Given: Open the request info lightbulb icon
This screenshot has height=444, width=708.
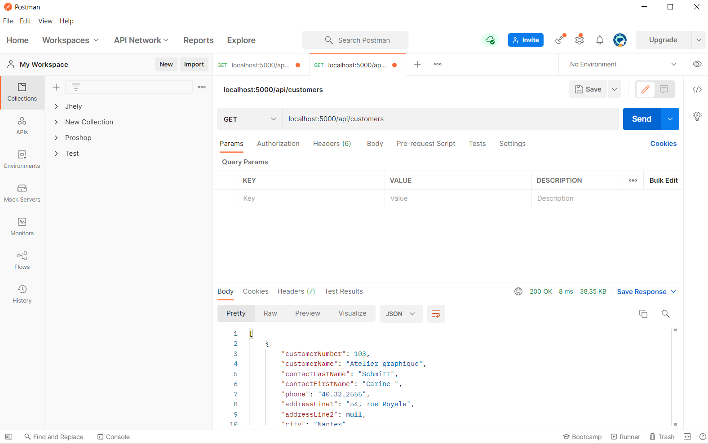Looking at the screenshot, I should (697, 116).
